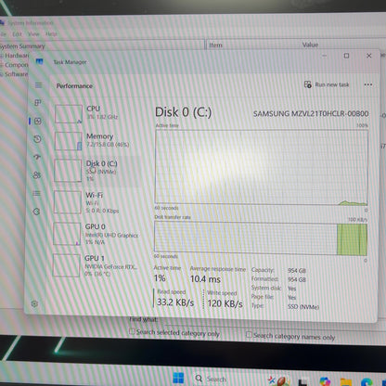
Task: Select the GPU 1 NVIDIA GeForce entry
Action: pos(96,265)
